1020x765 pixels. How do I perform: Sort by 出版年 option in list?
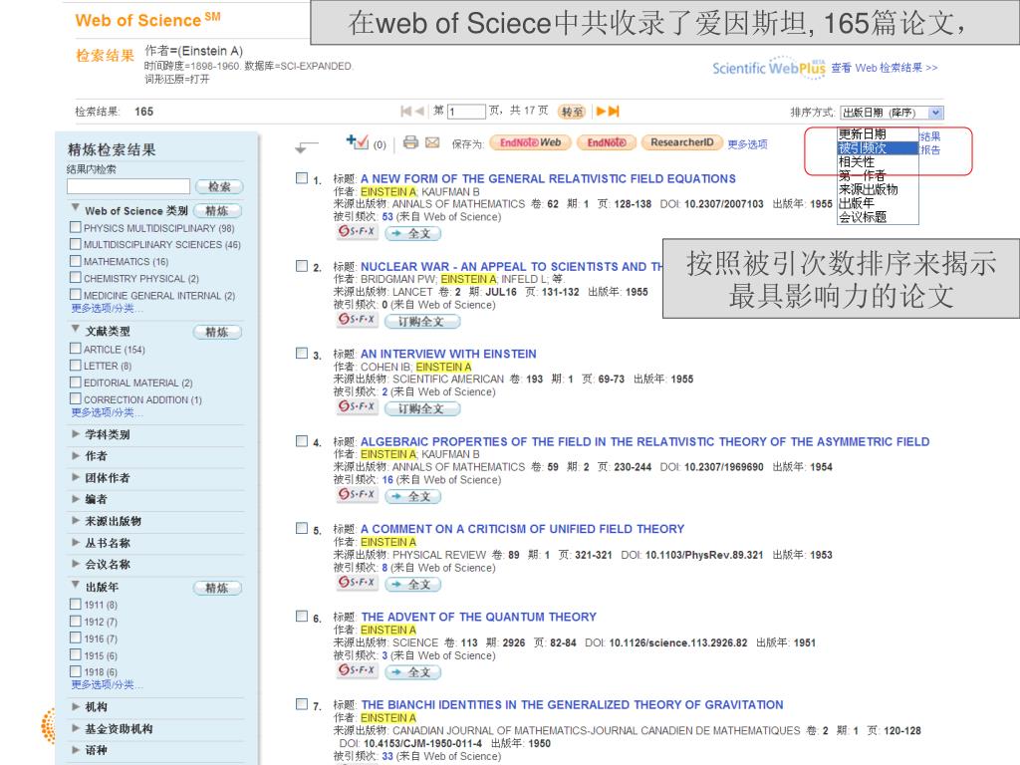pyautogui.click(x=877, y=203)
